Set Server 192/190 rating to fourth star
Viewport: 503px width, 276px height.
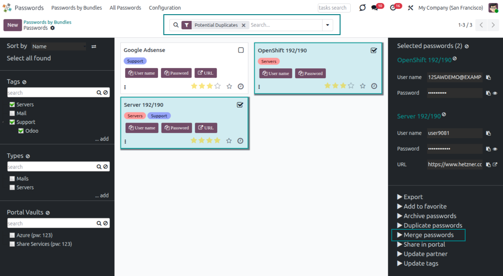[217, 140]
